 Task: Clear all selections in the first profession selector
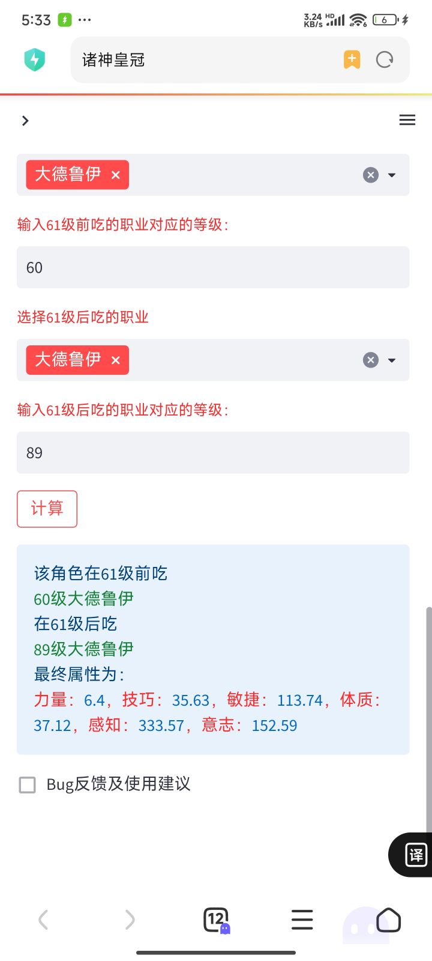[371, 175]
